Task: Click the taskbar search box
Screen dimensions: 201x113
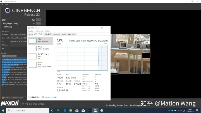Action: tap(28, 110)
